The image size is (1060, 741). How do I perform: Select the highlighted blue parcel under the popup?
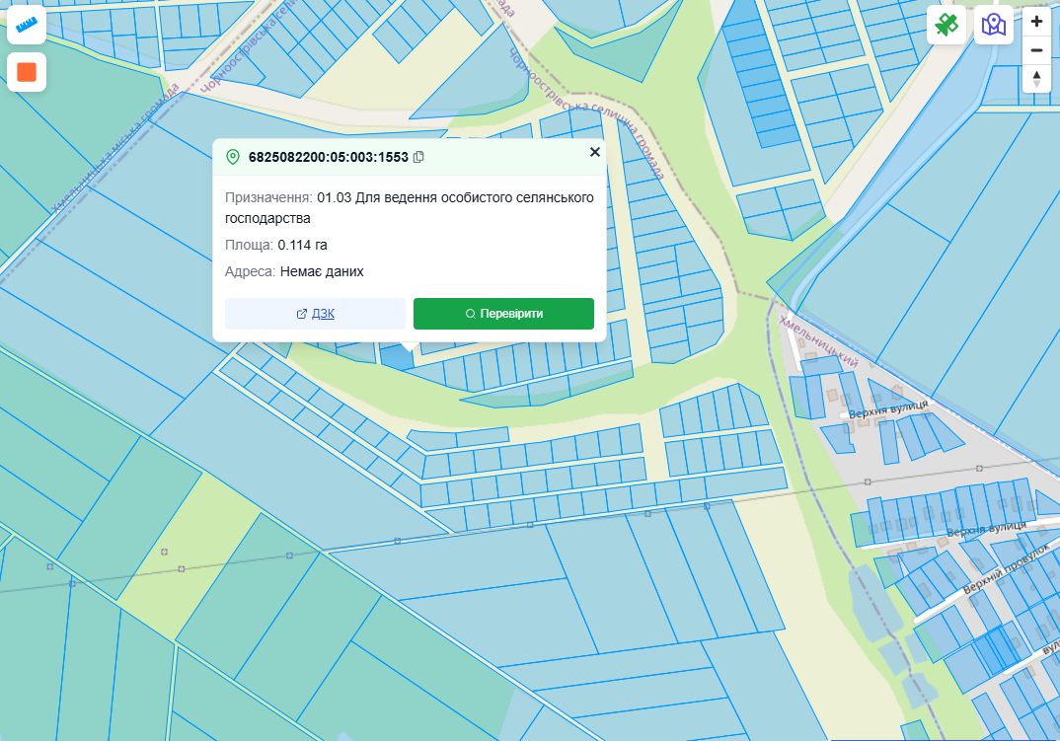(396, 357)
